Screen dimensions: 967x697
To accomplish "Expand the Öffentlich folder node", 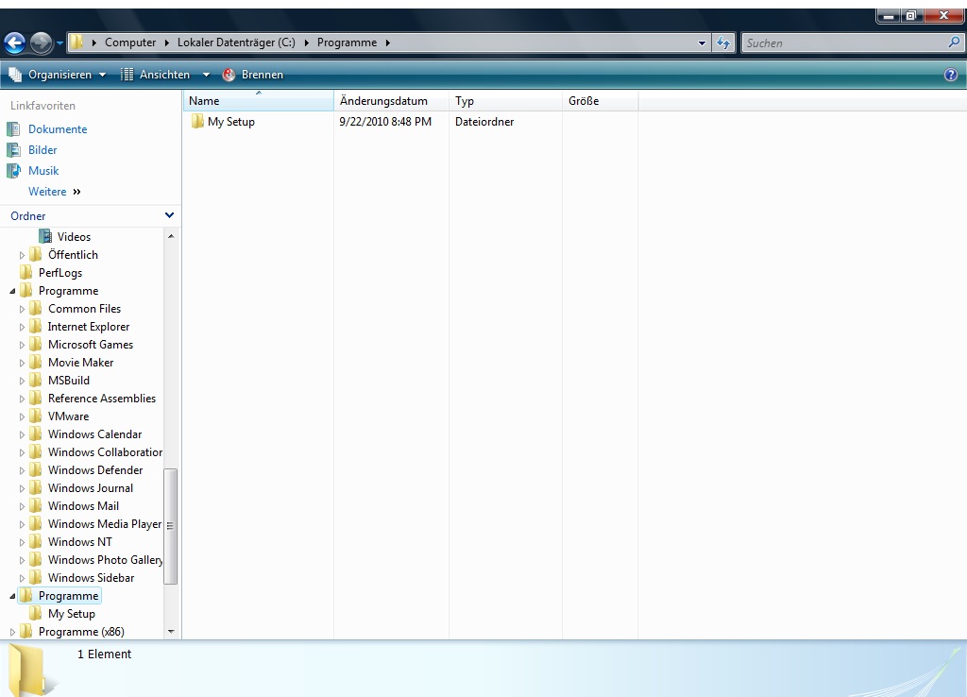I will [23, 255].
